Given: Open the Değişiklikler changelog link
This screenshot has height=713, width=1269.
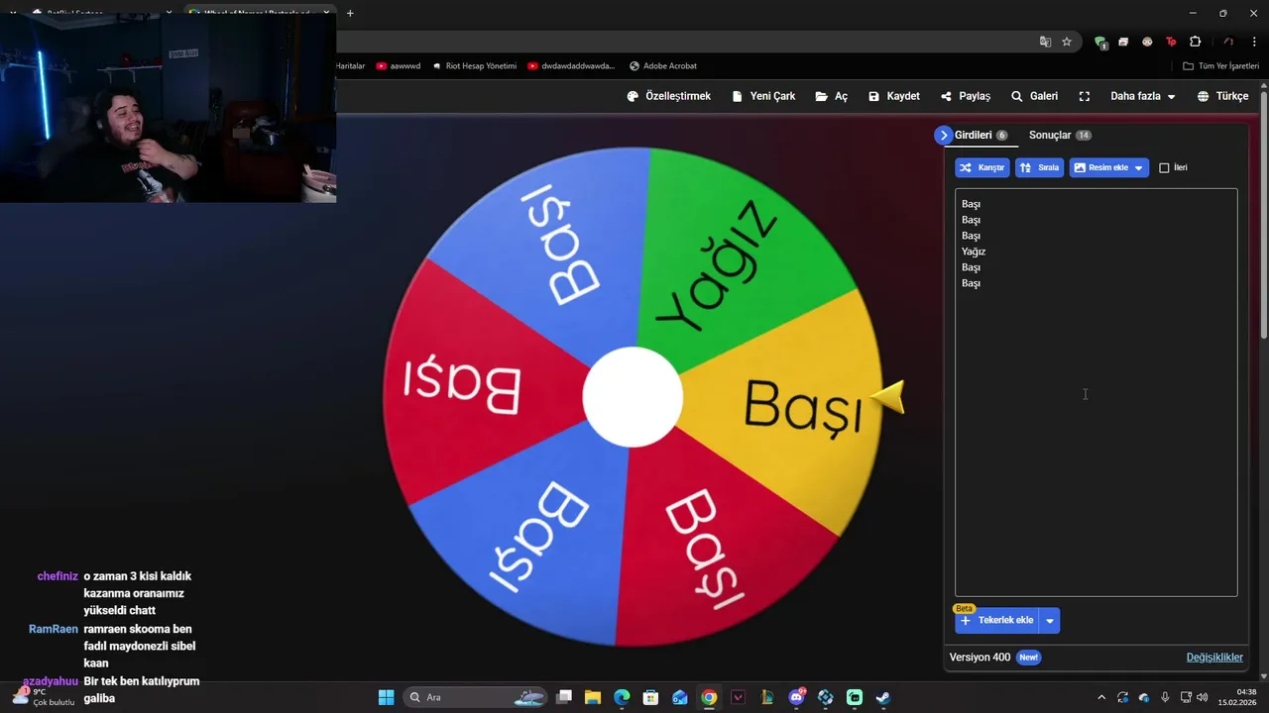Looking at the screenshot, I should tap(1214, 657).
